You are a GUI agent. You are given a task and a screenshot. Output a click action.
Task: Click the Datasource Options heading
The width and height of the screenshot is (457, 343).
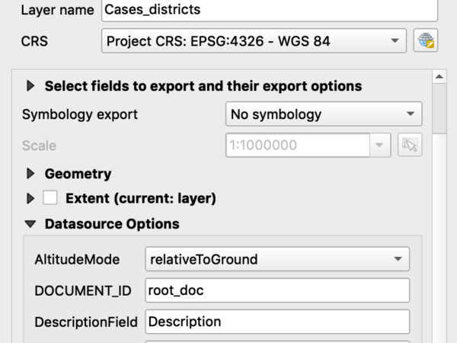point(112,224)
